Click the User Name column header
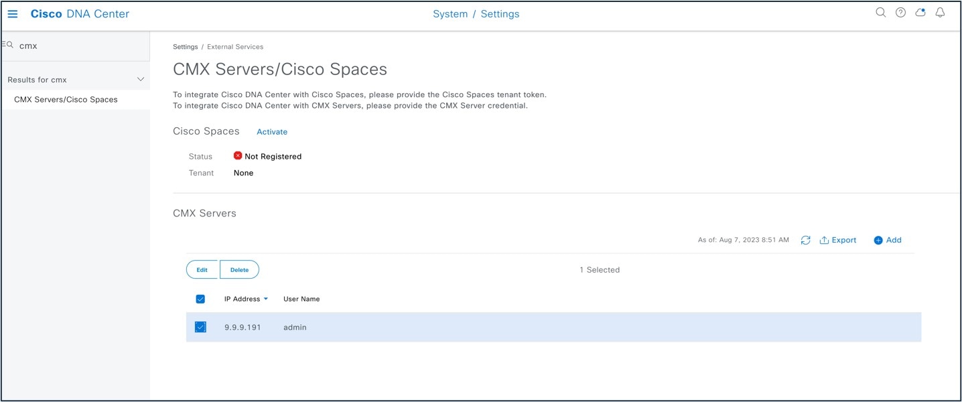Viewport: 962px width, 402px height. coord(301,299)
